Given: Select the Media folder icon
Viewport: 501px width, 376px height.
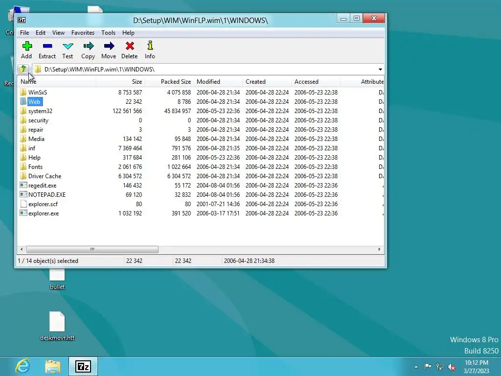Looking at the screenshot, I should [23, 139].
